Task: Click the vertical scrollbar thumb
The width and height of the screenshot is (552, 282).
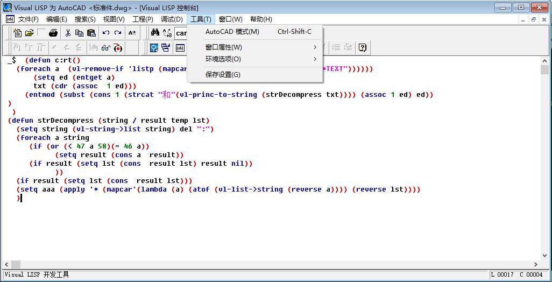Action: tap(544, 70)
